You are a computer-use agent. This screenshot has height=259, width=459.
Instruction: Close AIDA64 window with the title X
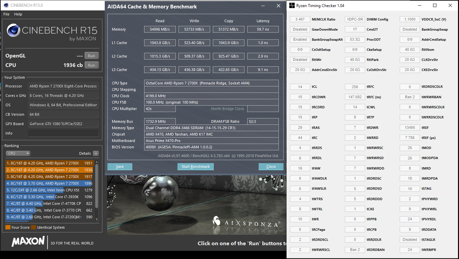278,6
